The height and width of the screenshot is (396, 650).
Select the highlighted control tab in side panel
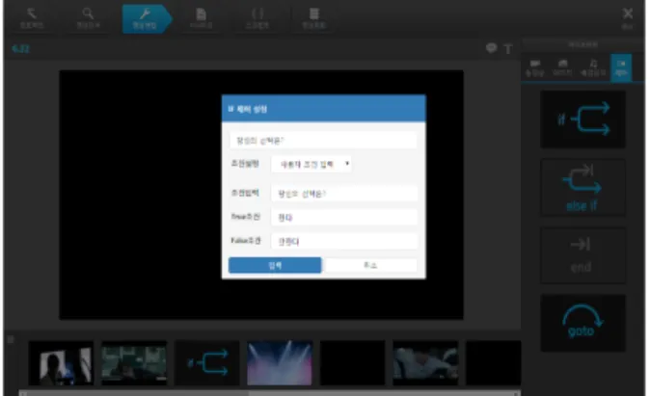pos(621,67)
